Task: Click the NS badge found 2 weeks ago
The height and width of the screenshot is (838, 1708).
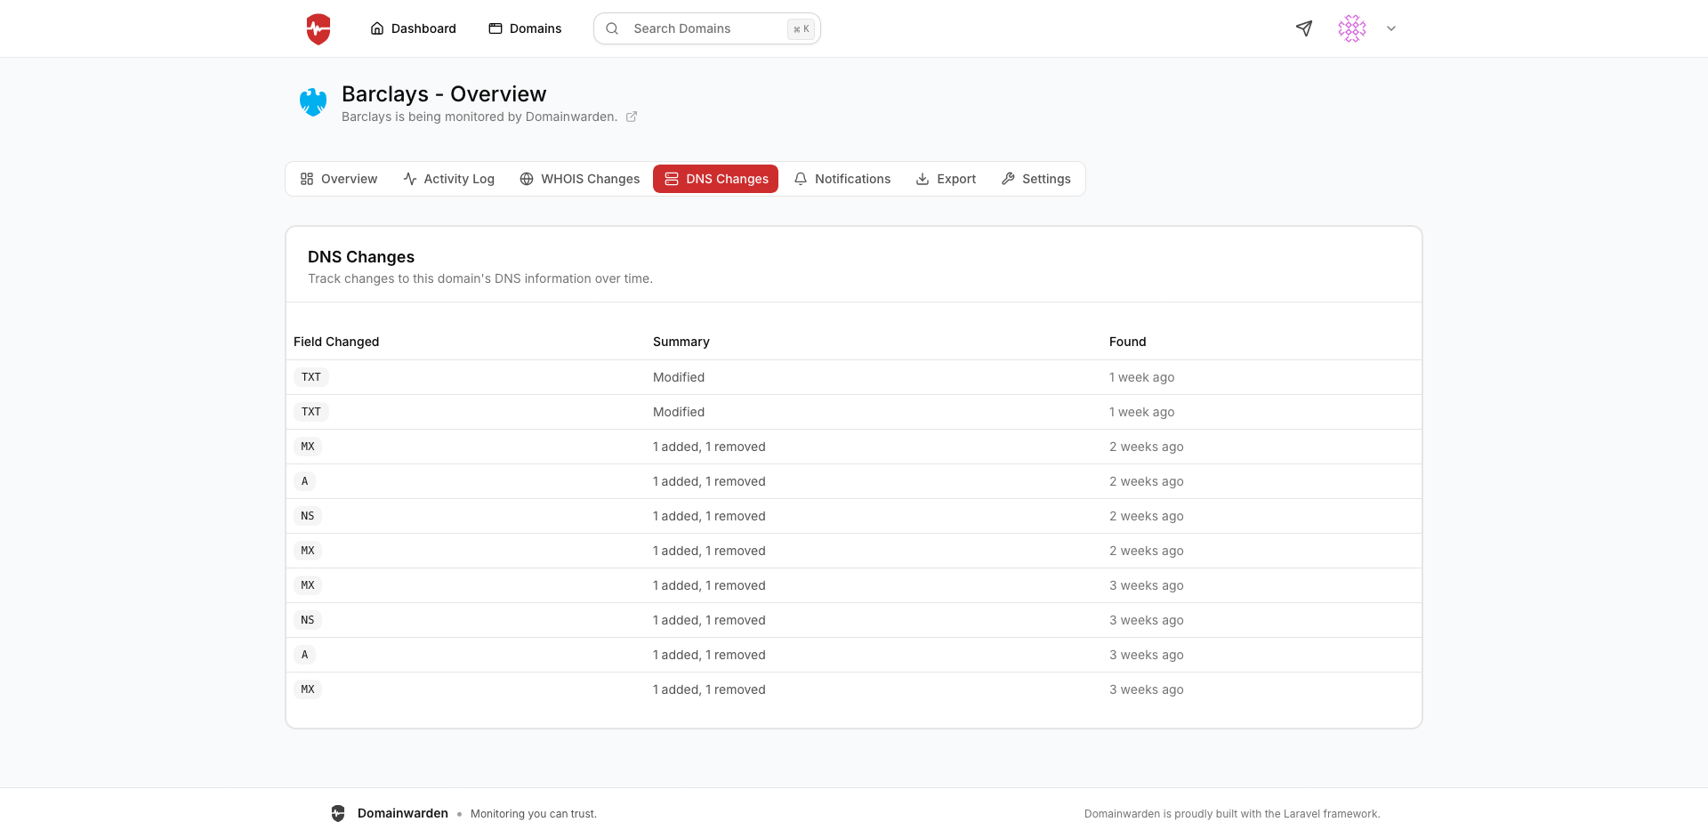Action: click(308, 516)
